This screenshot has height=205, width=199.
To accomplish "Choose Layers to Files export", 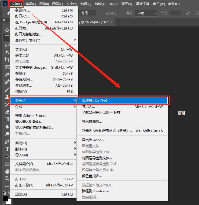I will click(122, 158).
